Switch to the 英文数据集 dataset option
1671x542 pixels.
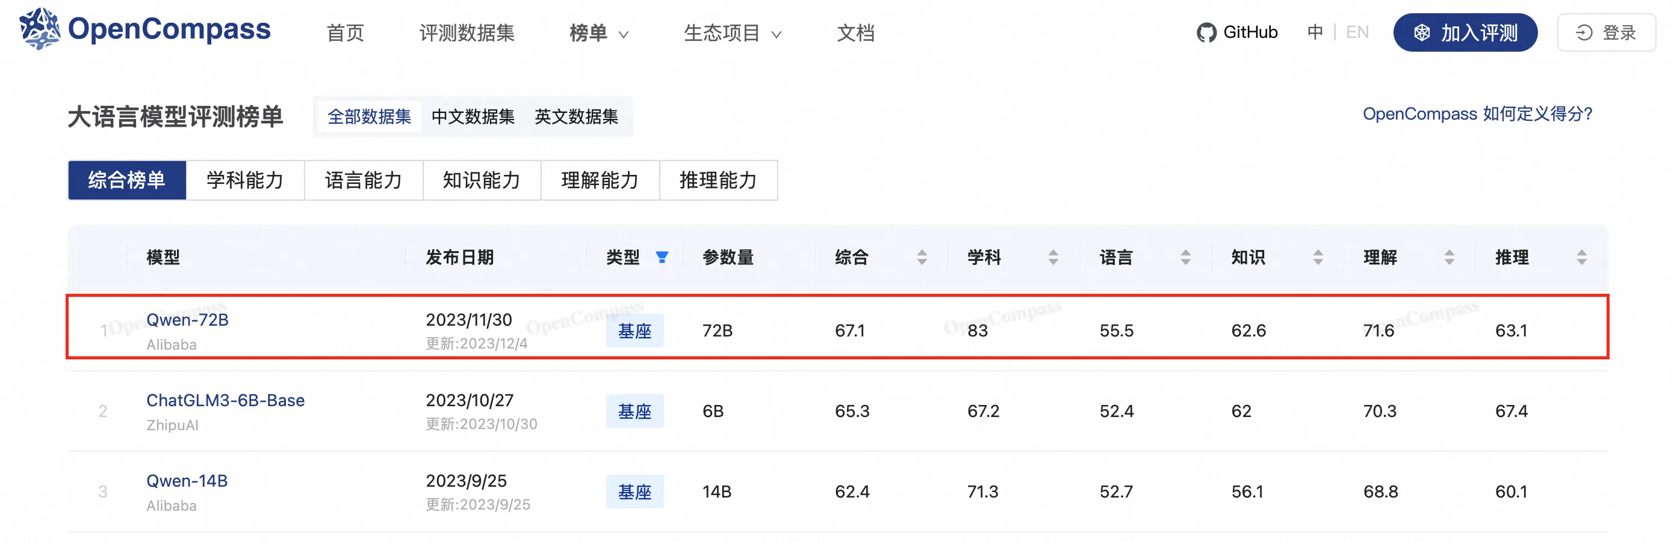(x=577, y=117)
